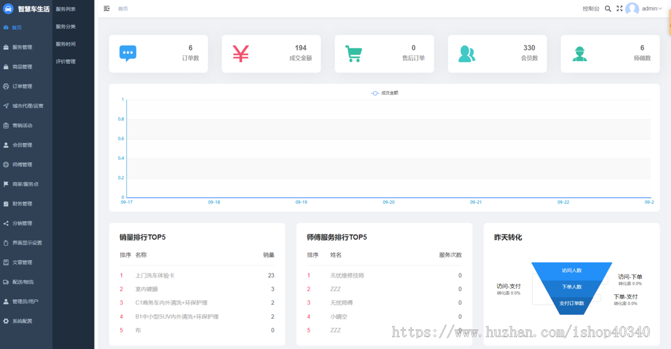Click the printer icon beside 订单管理

pos(6,86)
